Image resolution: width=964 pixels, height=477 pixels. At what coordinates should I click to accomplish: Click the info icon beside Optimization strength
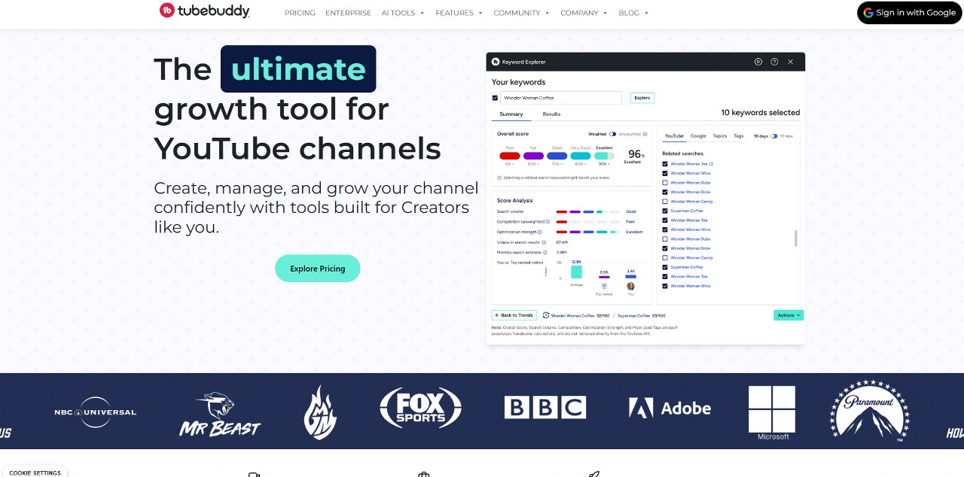pos(539,232)
